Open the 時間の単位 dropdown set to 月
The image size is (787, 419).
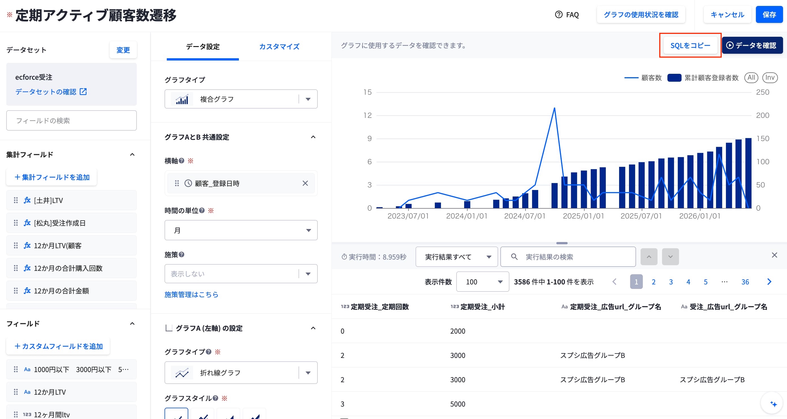pos(241,230)
